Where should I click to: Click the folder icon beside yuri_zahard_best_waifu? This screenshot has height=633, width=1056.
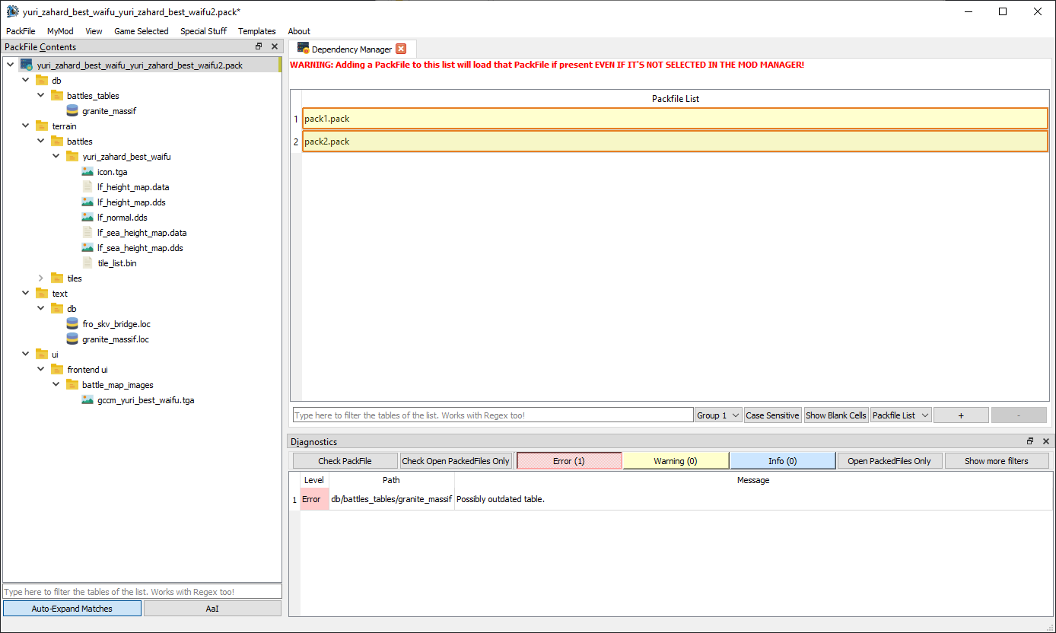[x=72, y=157]
